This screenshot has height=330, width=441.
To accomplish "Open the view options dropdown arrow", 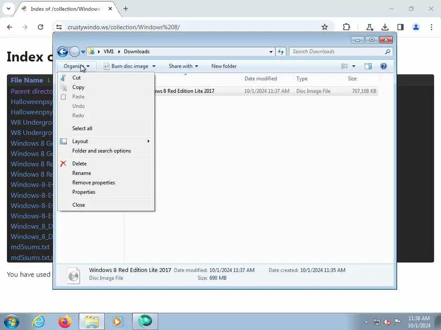I will (x=354, y=66).
